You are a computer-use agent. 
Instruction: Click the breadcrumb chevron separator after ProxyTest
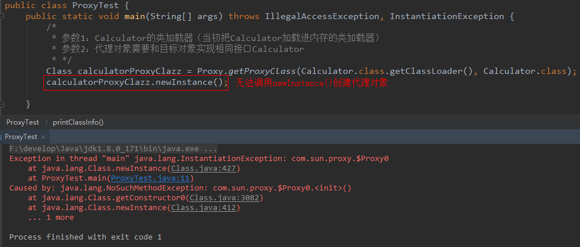click(47, 122)
